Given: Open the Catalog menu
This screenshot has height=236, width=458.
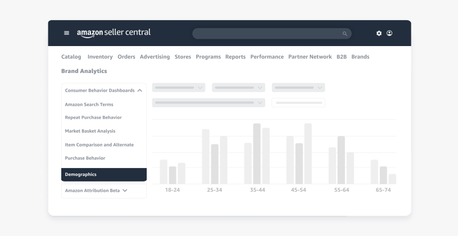Looking at the screenshot, I should pyautogui.click(x=71, y=57).
